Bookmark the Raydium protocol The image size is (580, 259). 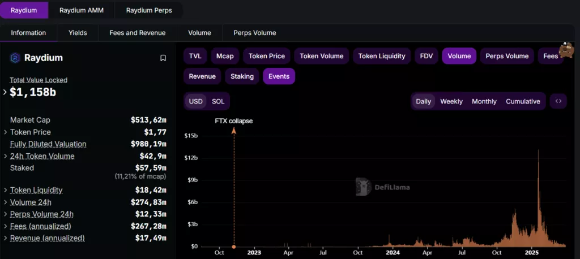tap(163, 58)
